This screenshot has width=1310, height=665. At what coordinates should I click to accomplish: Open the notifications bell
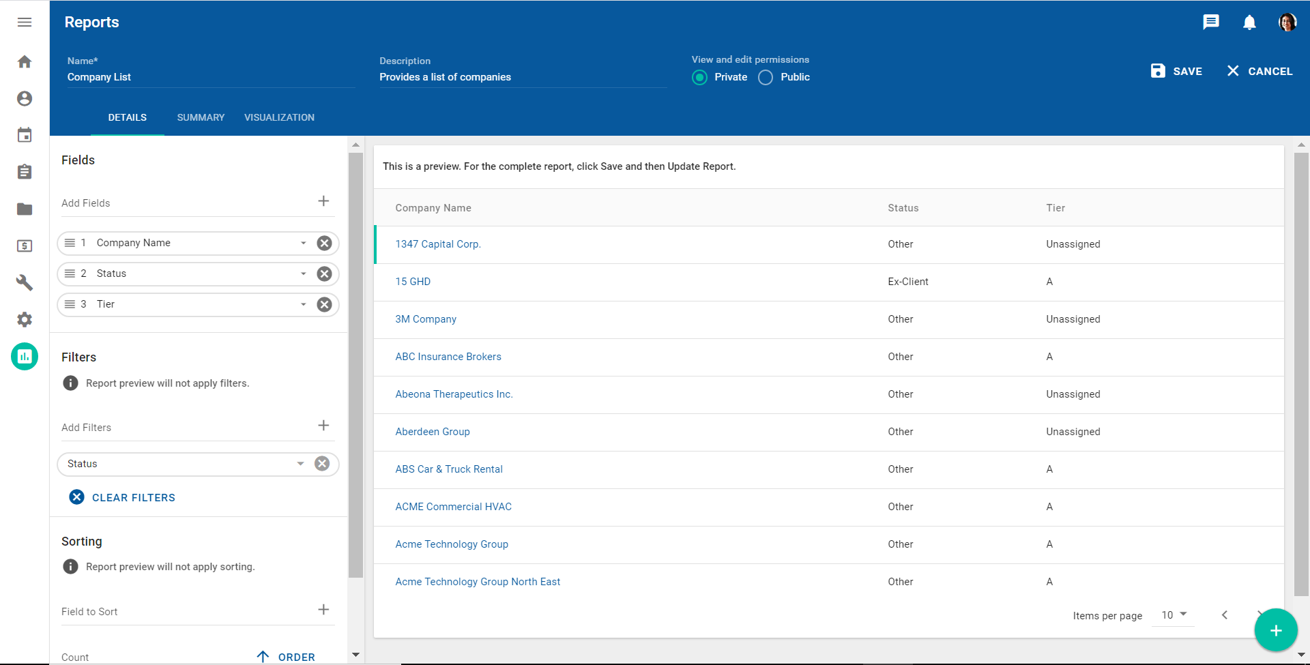tap(1249, 23)
